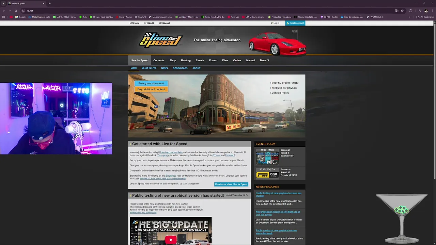
Task: Open the LFSWorld top link
Action: click(x=149, y=23)
